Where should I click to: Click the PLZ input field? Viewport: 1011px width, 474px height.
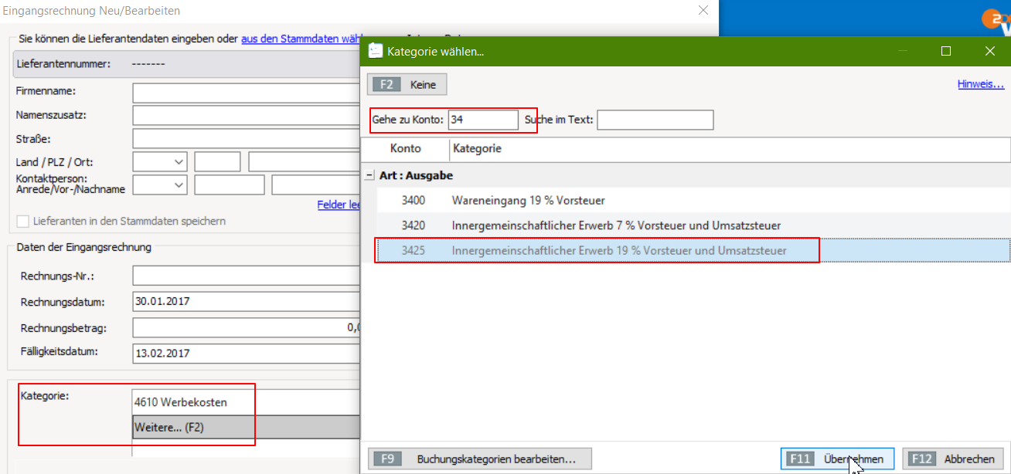click(217, 162)
